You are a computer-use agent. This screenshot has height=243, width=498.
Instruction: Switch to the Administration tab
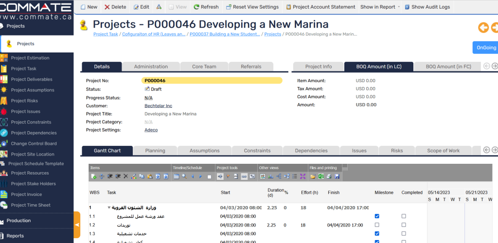coord(151,67)
